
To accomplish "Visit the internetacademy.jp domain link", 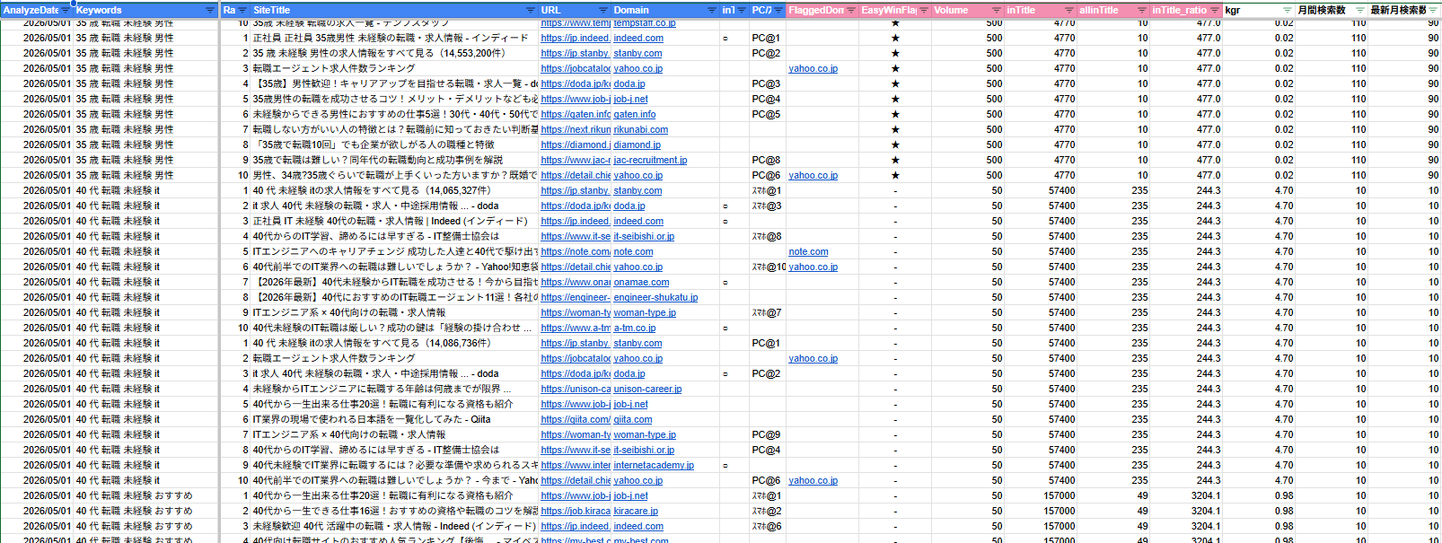I will [x=654, y=465].
